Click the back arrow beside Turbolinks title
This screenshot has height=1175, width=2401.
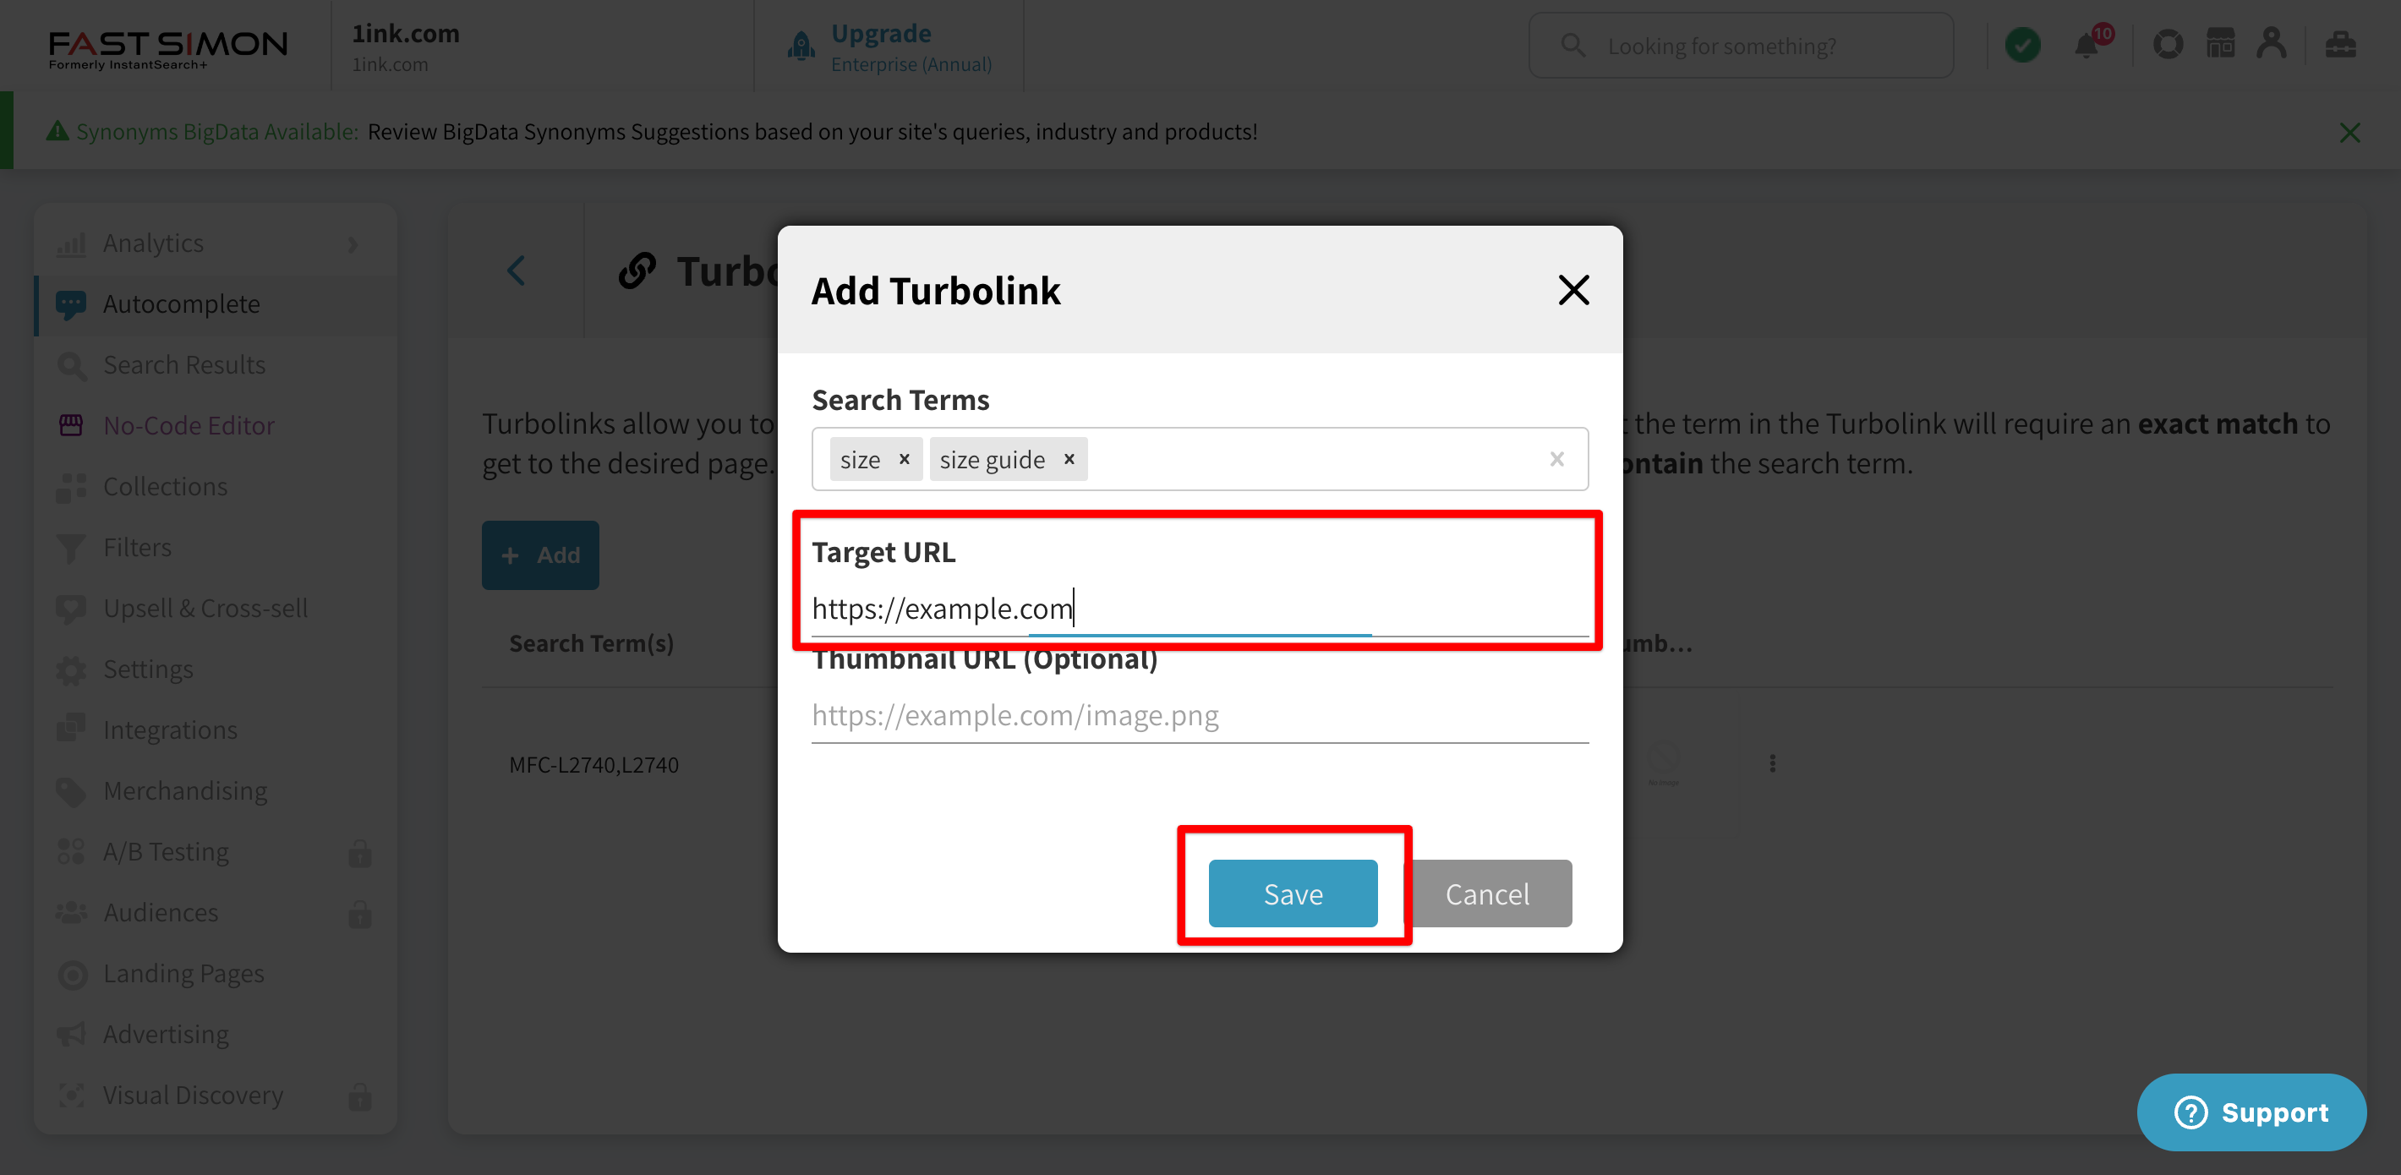(516, 271)
